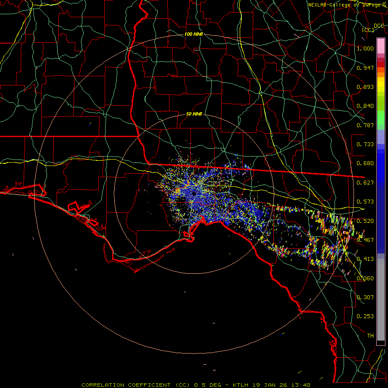The width and height of the screenshot is (388, 388).
Task: Select the 0.840 scale label
Action: pyautogui.click(x=365, y=106)
